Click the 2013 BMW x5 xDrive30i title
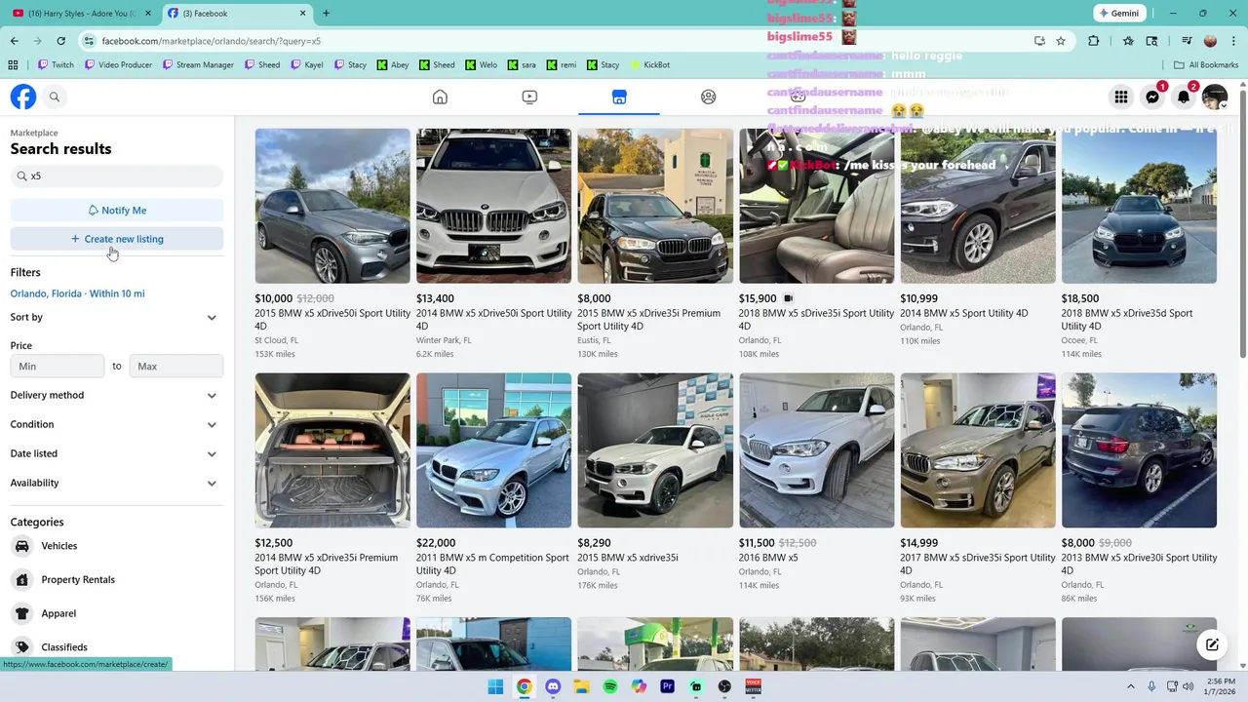 [x=1139, y=564]
